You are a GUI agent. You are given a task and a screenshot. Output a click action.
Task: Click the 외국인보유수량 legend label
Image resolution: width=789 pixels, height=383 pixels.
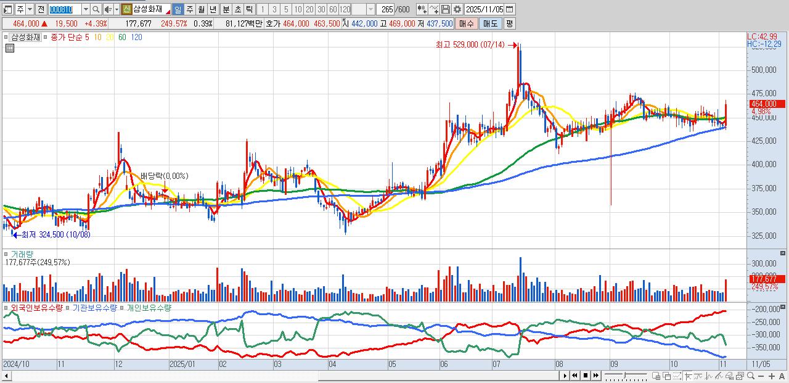pyautogui.click(x=36, y=307)
